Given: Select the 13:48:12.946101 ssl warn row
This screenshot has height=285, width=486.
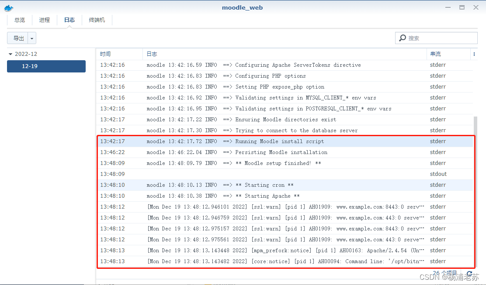Looking at the screenshot, I should [285, 207].
